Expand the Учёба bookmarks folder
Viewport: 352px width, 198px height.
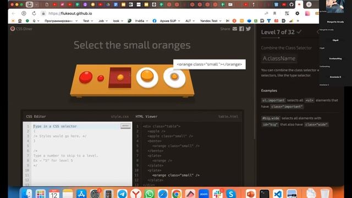click(141, 21)
